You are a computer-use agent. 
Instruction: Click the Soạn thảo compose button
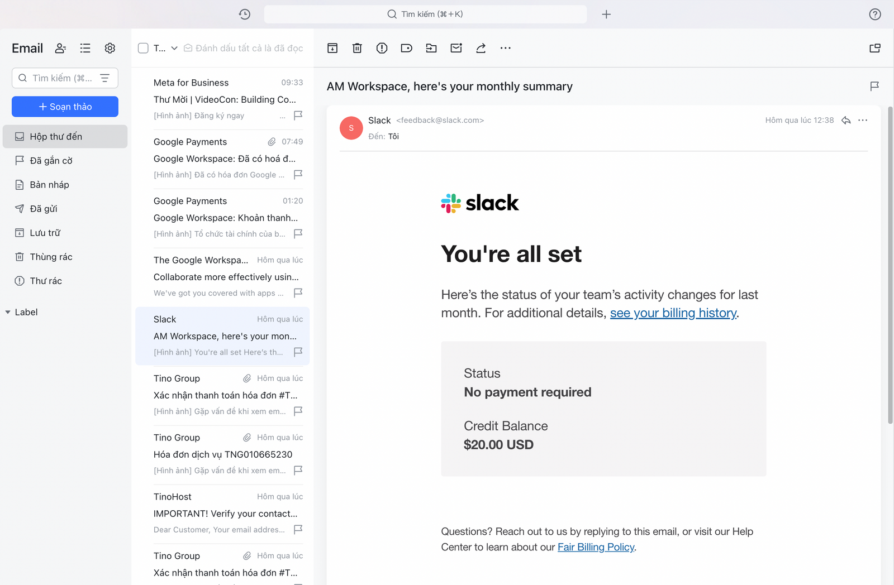pyautogui.click(x=65, y=107)
